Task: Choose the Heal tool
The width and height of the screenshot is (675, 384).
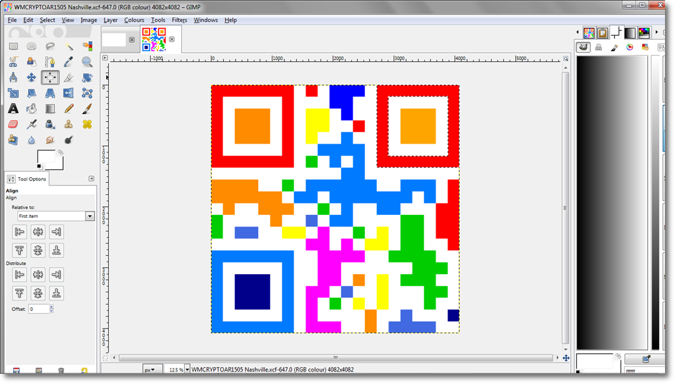Action: (x=87, y=124)
